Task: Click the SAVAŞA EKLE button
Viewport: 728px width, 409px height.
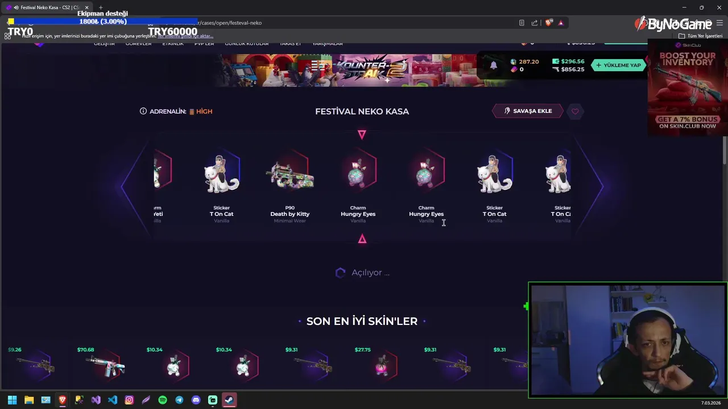Action: [527, 111]
